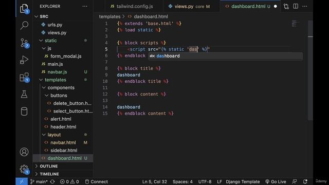Image resolution: width=329 pixels, height=185 pixels.
Task: Click templates breadcrumb segment
Action: tap(109, 16)
